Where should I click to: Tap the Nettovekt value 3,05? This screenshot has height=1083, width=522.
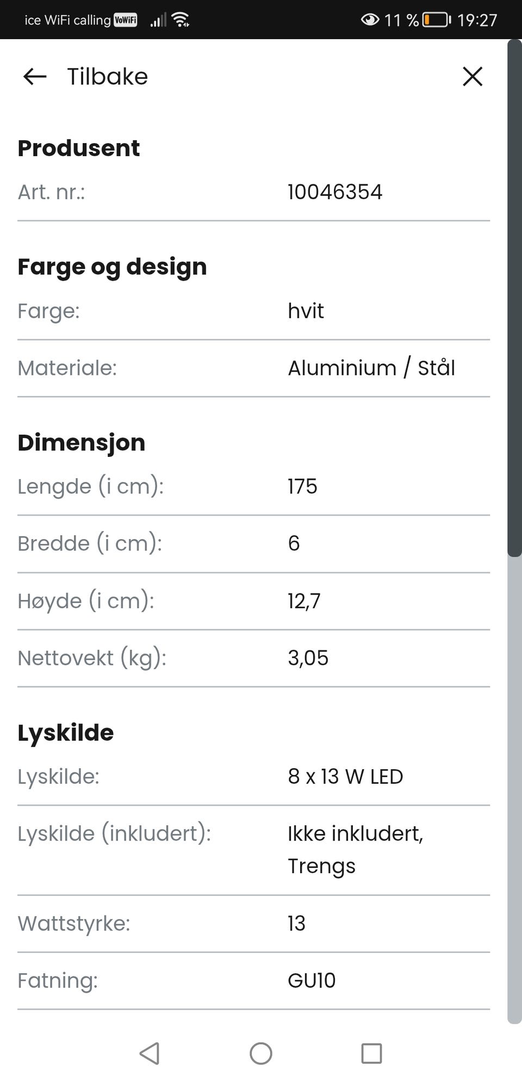pyautogui.click(x=308, y=658)
